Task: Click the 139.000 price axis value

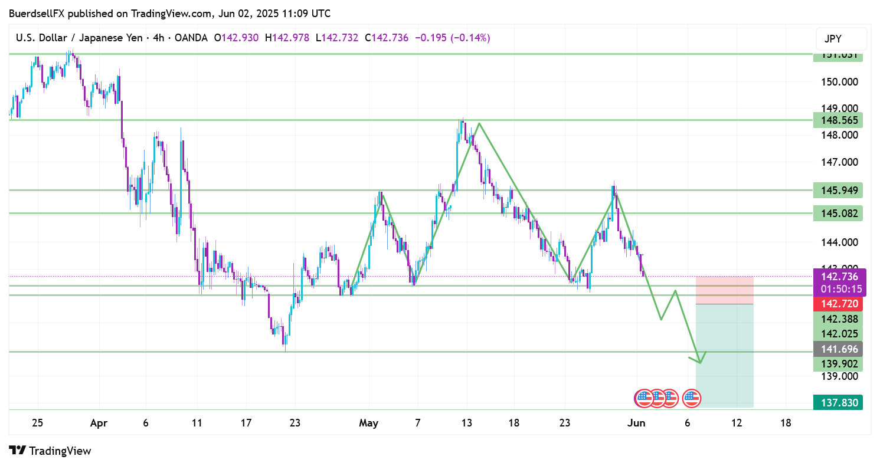Action: click(839, 376)
